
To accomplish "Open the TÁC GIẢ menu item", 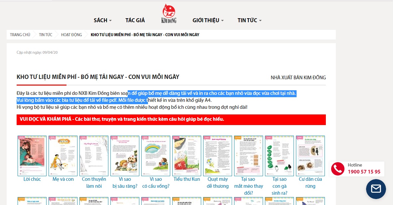I will pos(135,20).
